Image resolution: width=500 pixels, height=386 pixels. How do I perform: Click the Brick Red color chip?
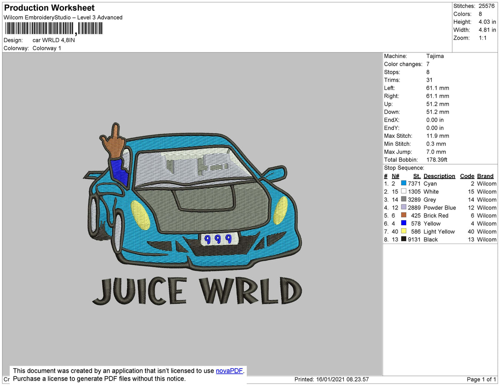click(405, 215)
